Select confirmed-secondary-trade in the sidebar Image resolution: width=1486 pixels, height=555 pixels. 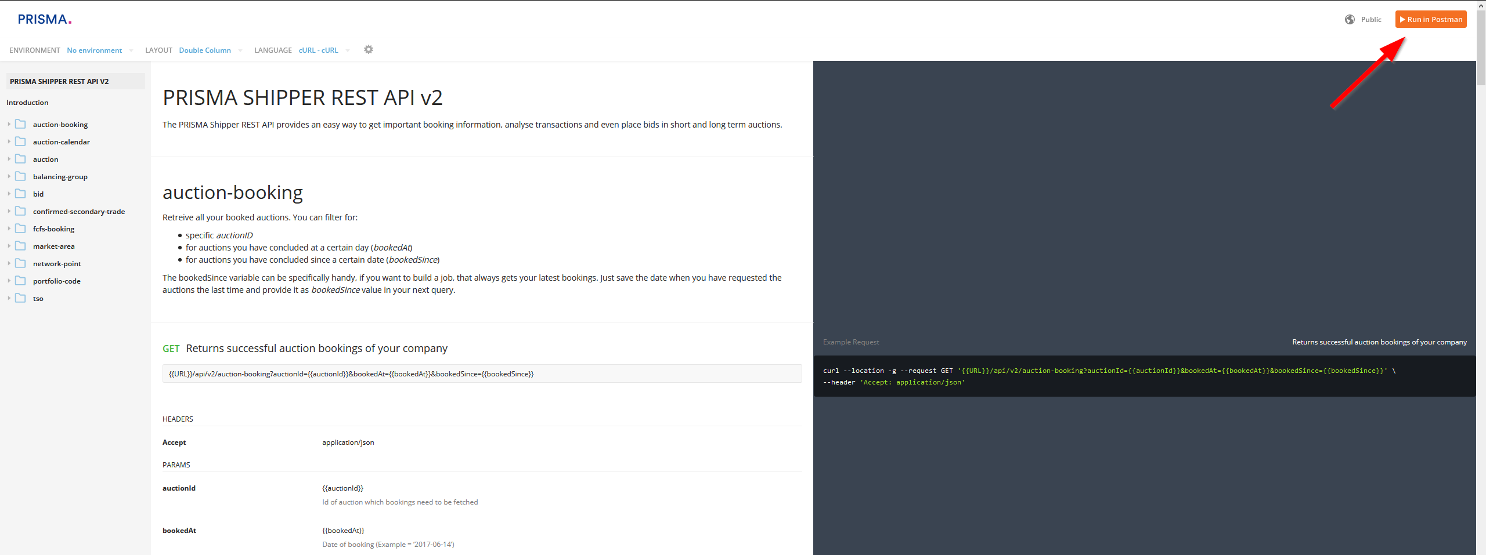pos(79,212)
